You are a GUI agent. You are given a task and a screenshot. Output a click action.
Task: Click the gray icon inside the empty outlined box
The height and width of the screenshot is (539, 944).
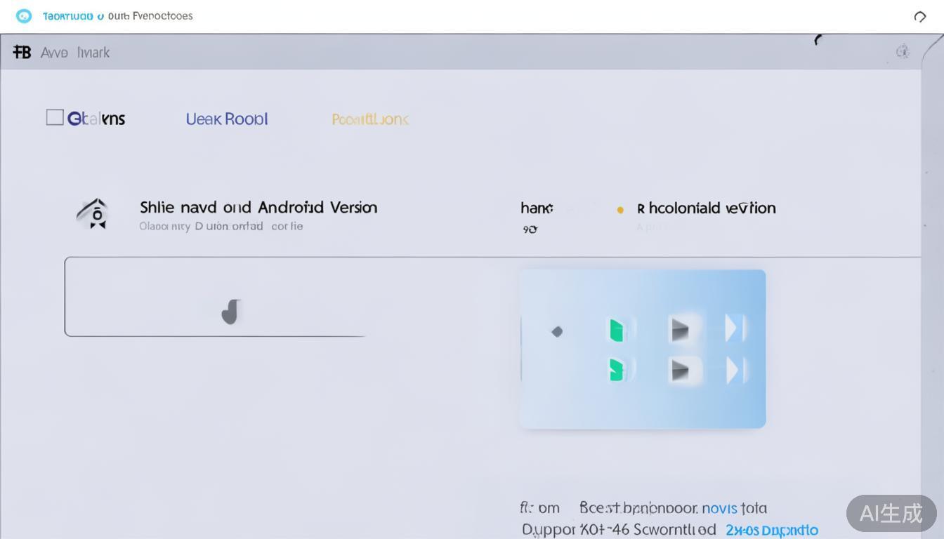pyautogui.click(x=230, y=312)
